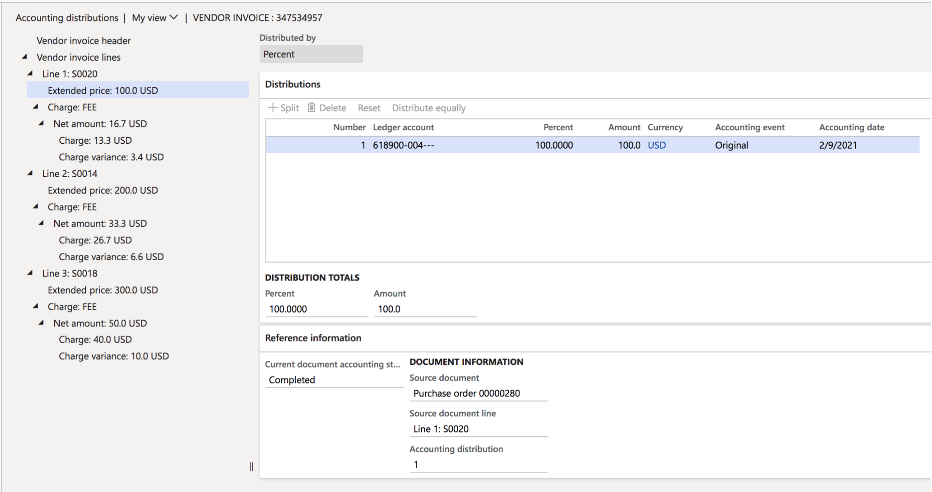The width and height of the screenshot is (932, 492).
Task: Click the Purchase order 00000280 field
Action: click(x=479, y=393)
